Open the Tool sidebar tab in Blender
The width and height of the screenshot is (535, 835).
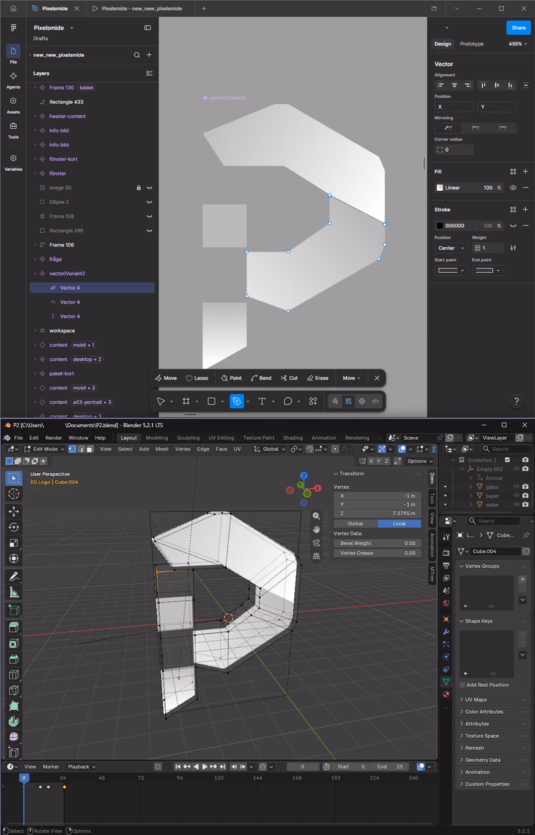click(432, 498)
